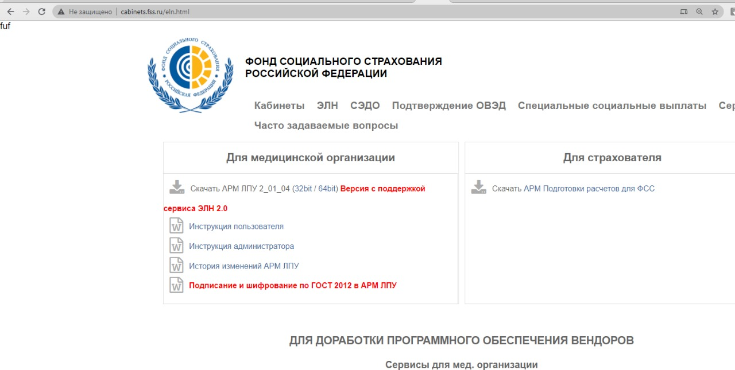The width and height of the screenshot is (735, 370).
Task: Open the ЭЛН menu item
Action: point(327,106)
